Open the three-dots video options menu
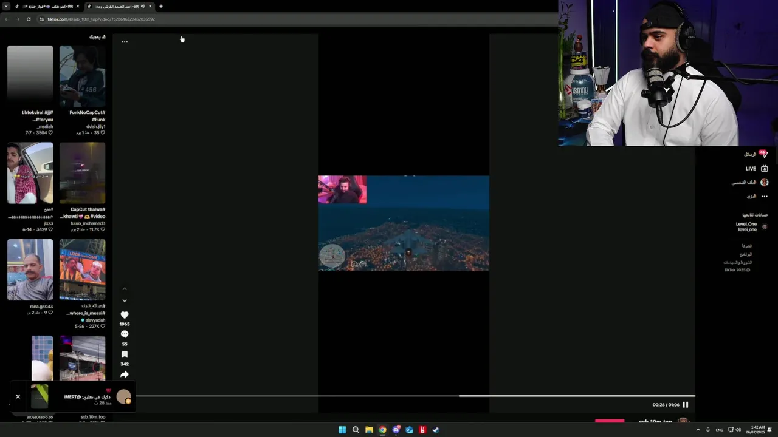This screenshot has height=437, width=778. [125, 42]
